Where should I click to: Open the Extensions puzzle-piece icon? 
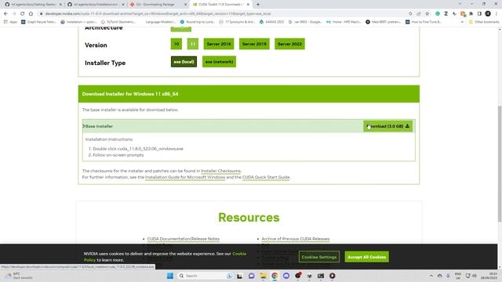(471, 14)
